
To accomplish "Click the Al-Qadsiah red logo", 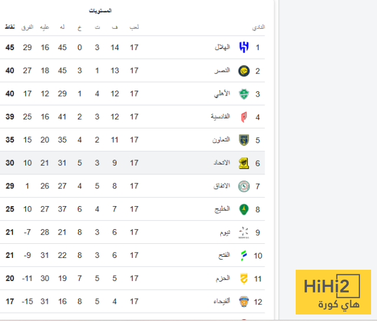I will [x=243, y=117].
